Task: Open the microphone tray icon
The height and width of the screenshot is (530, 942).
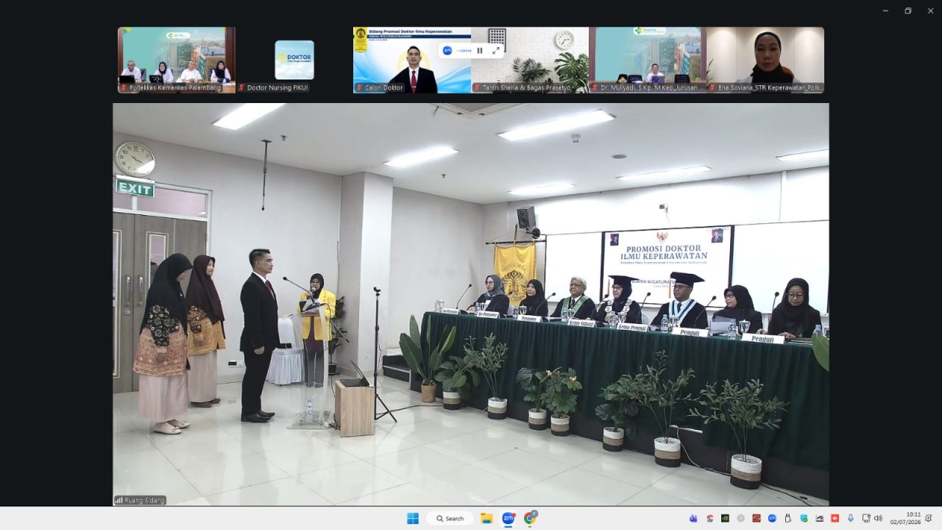Action: (x=851, y=518)
